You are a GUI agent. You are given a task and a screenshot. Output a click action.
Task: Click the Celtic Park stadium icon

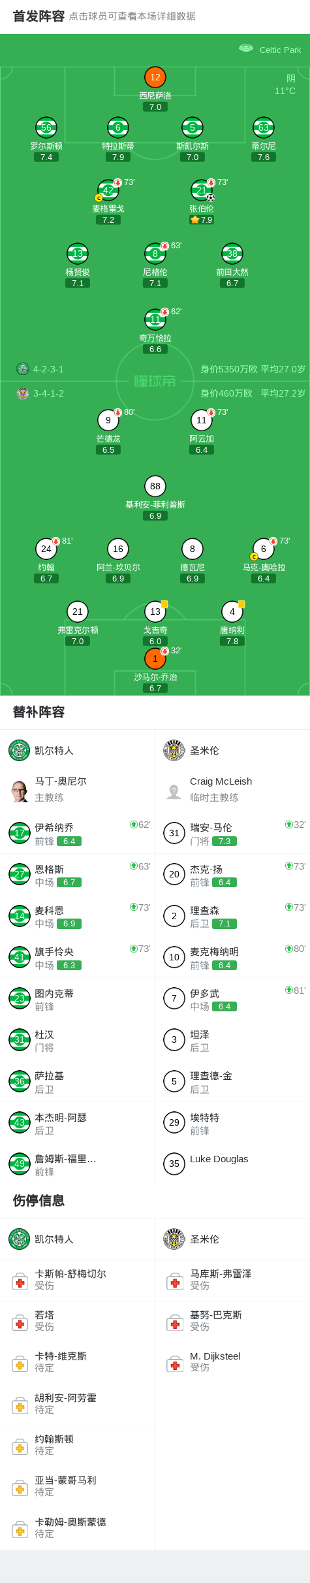coord(246,48)
